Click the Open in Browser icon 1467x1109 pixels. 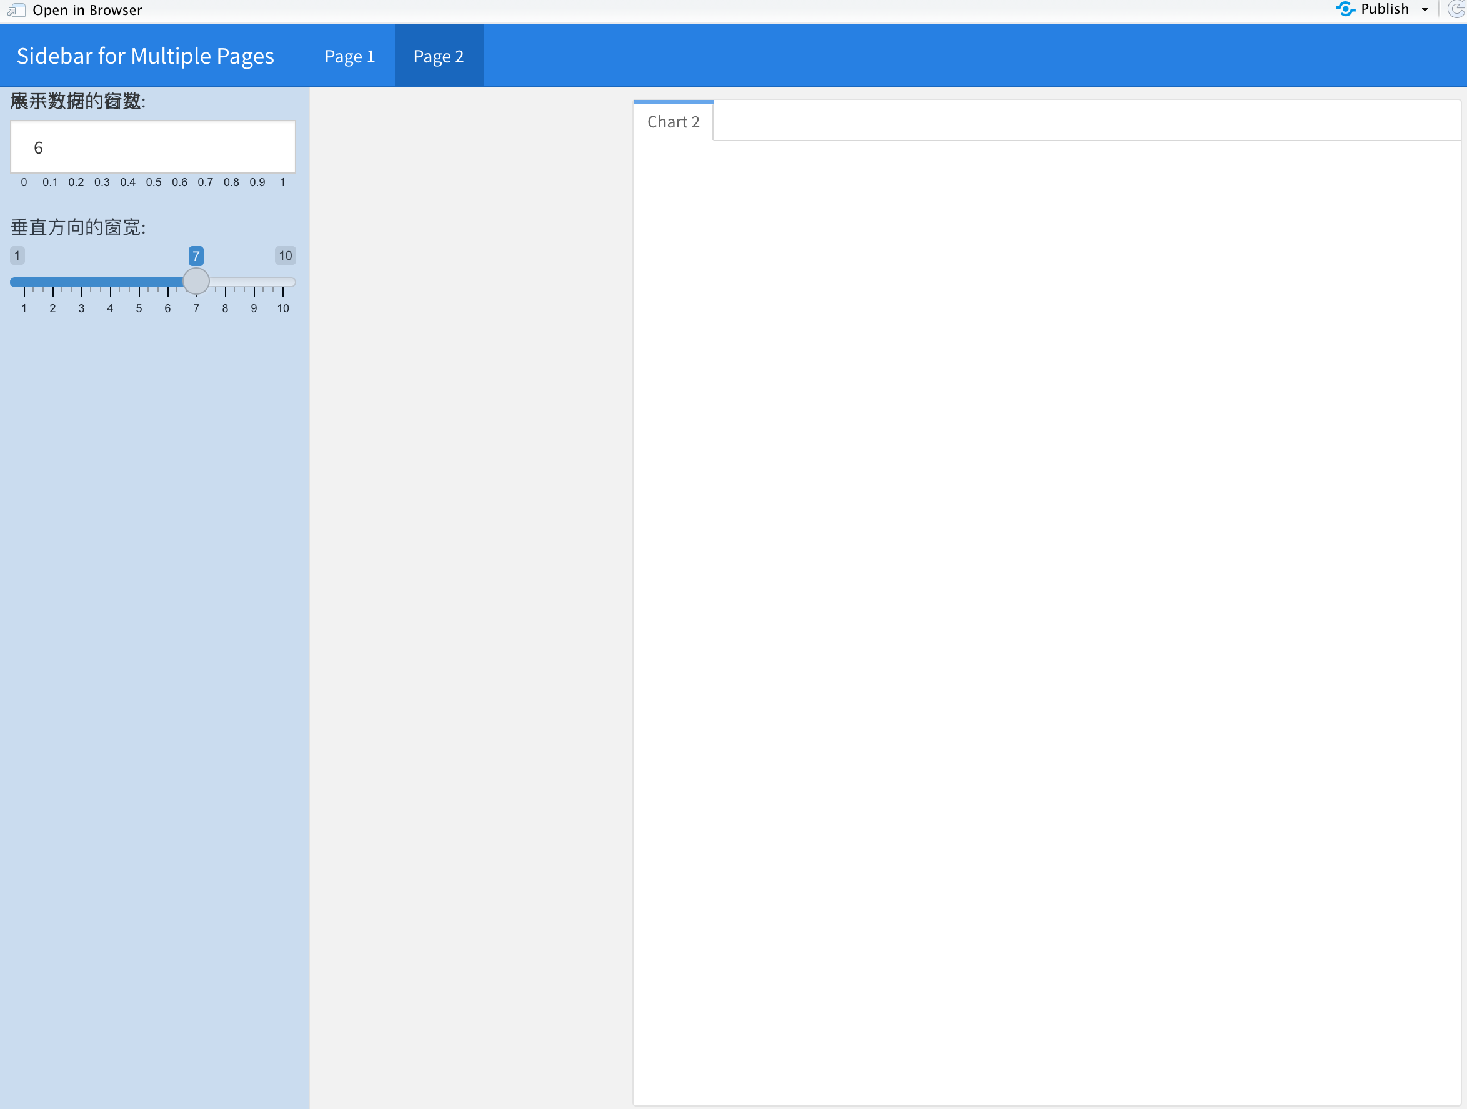[16, 10]
